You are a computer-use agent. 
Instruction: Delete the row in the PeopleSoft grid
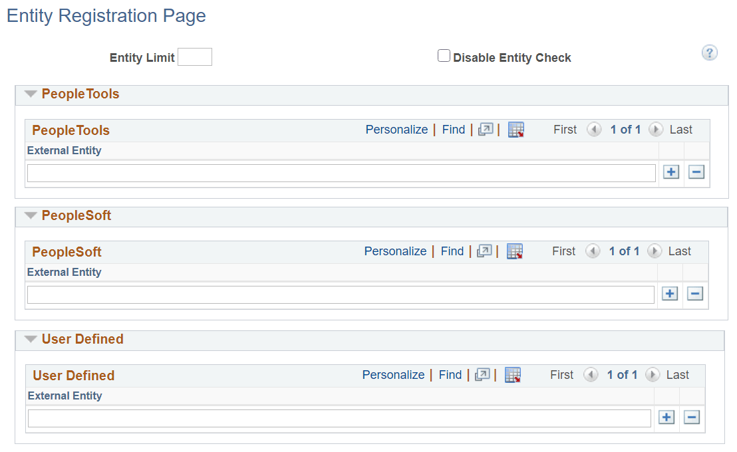pos(694,293)
